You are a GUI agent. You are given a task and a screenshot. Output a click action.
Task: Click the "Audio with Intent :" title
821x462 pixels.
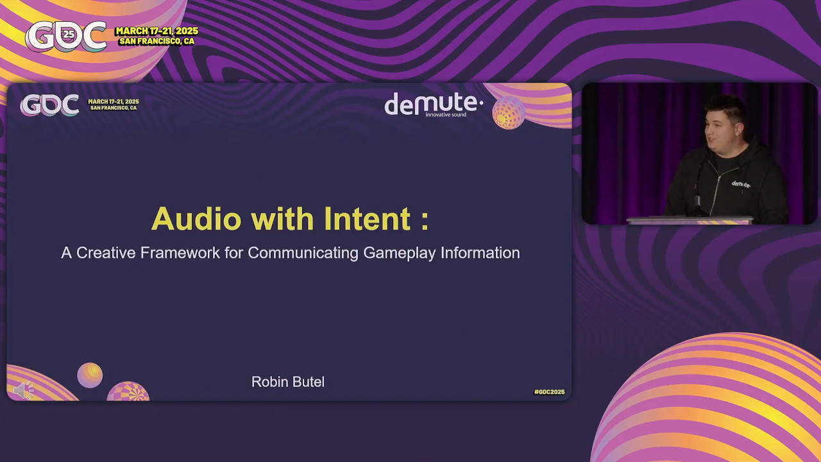[290, 219]
